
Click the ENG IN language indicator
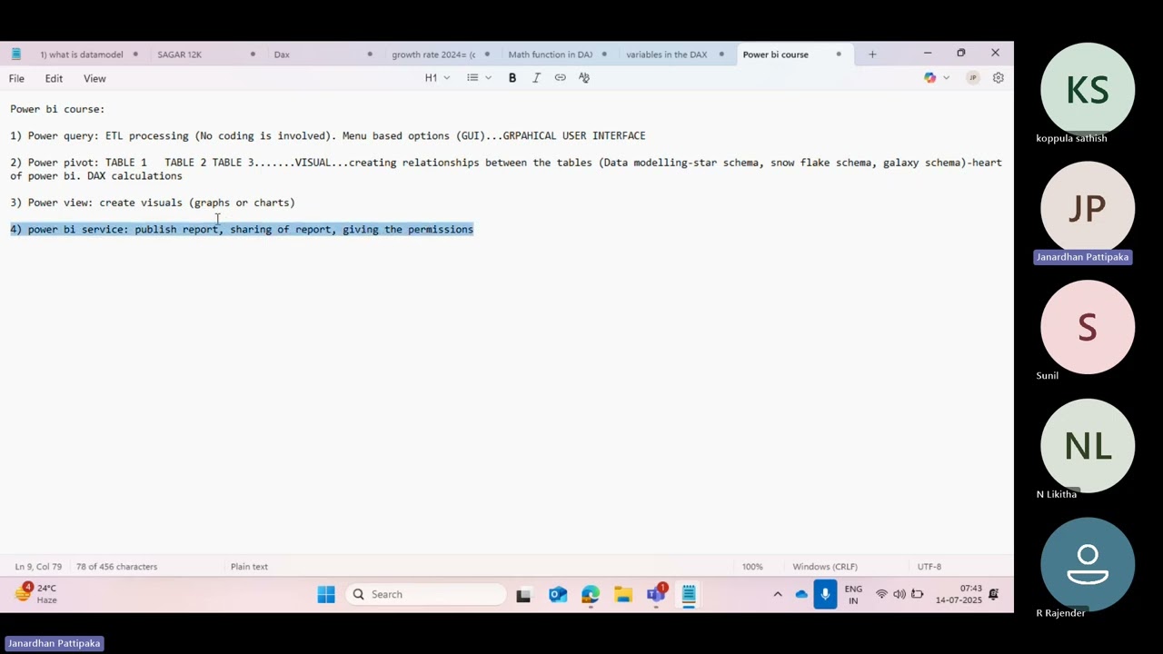[x=853, y=595]
